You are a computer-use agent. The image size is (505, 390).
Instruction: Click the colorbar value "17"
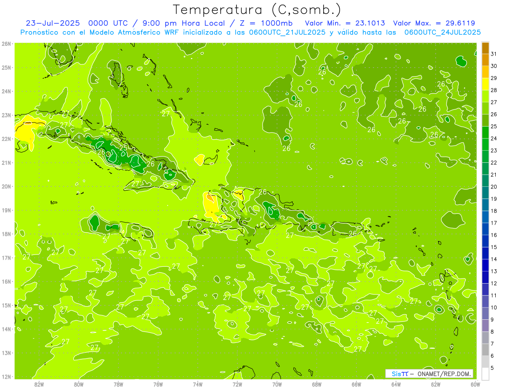click(x=494, y=223)
